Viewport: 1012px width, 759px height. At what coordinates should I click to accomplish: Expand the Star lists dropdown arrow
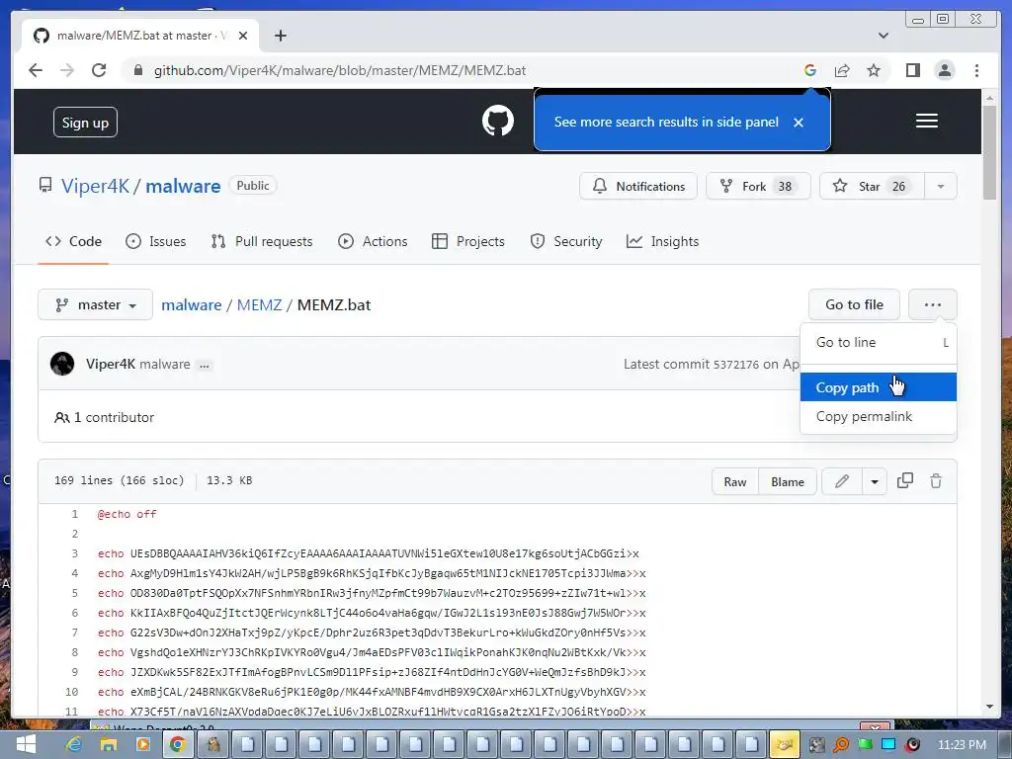pos(941,186)
